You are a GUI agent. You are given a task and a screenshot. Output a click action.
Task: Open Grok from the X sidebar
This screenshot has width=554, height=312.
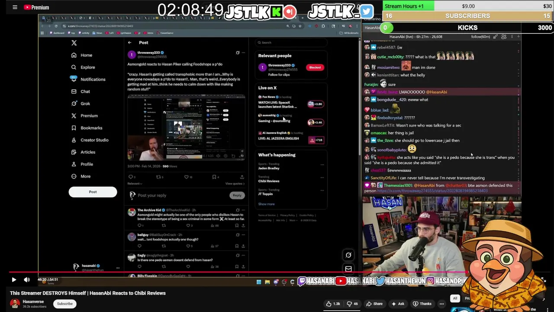[81, 104]
